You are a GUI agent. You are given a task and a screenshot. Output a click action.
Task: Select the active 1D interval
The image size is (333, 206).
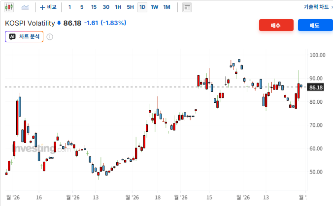[142, 7]
